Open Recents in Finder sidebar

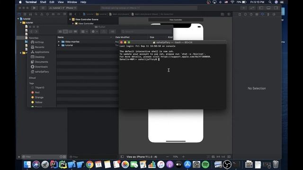tap(39, 47)
